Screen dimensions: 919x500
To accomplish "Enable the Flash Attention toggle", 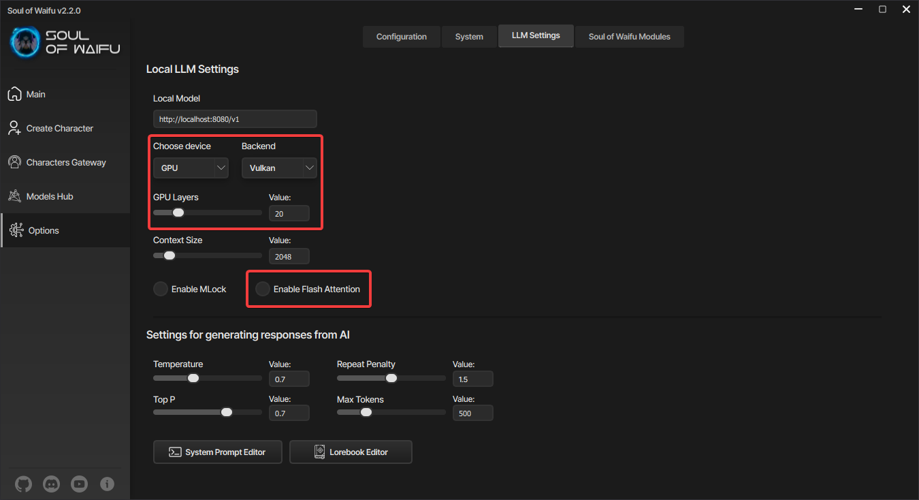I will coord(263,289).
